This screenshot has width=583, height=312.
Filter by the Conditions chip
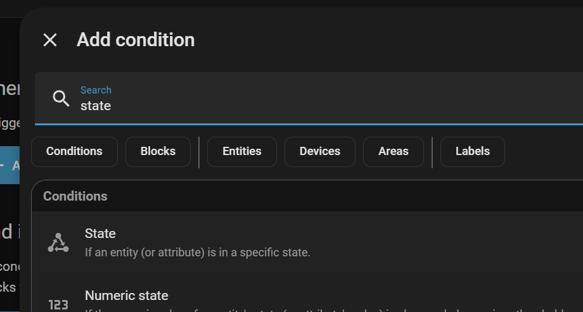tap(74, 152)
